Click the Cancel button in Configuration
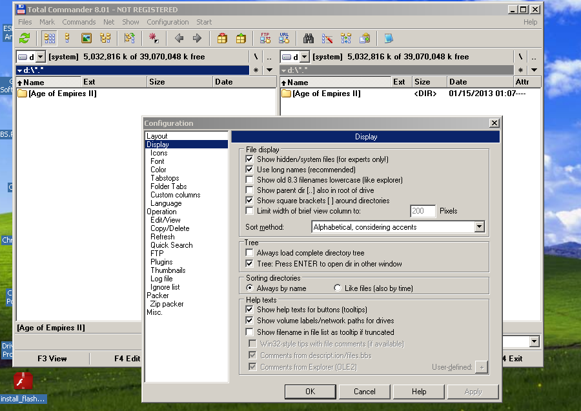 coord(364,391)
